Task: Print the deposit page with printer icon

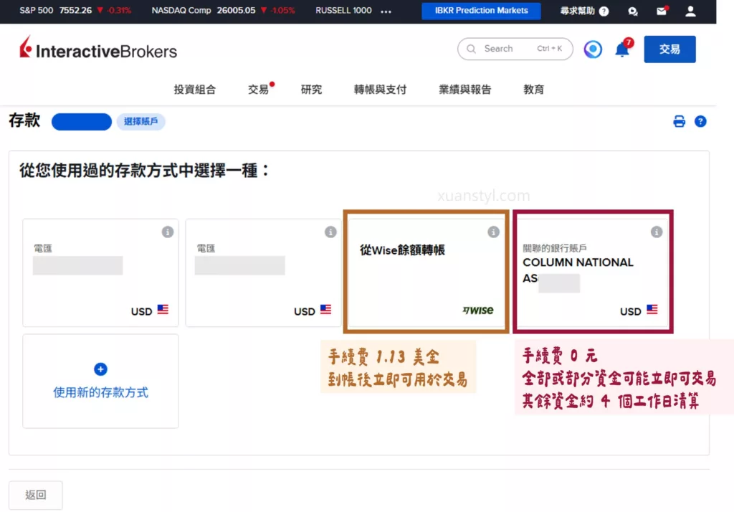Action: point(679,121)
